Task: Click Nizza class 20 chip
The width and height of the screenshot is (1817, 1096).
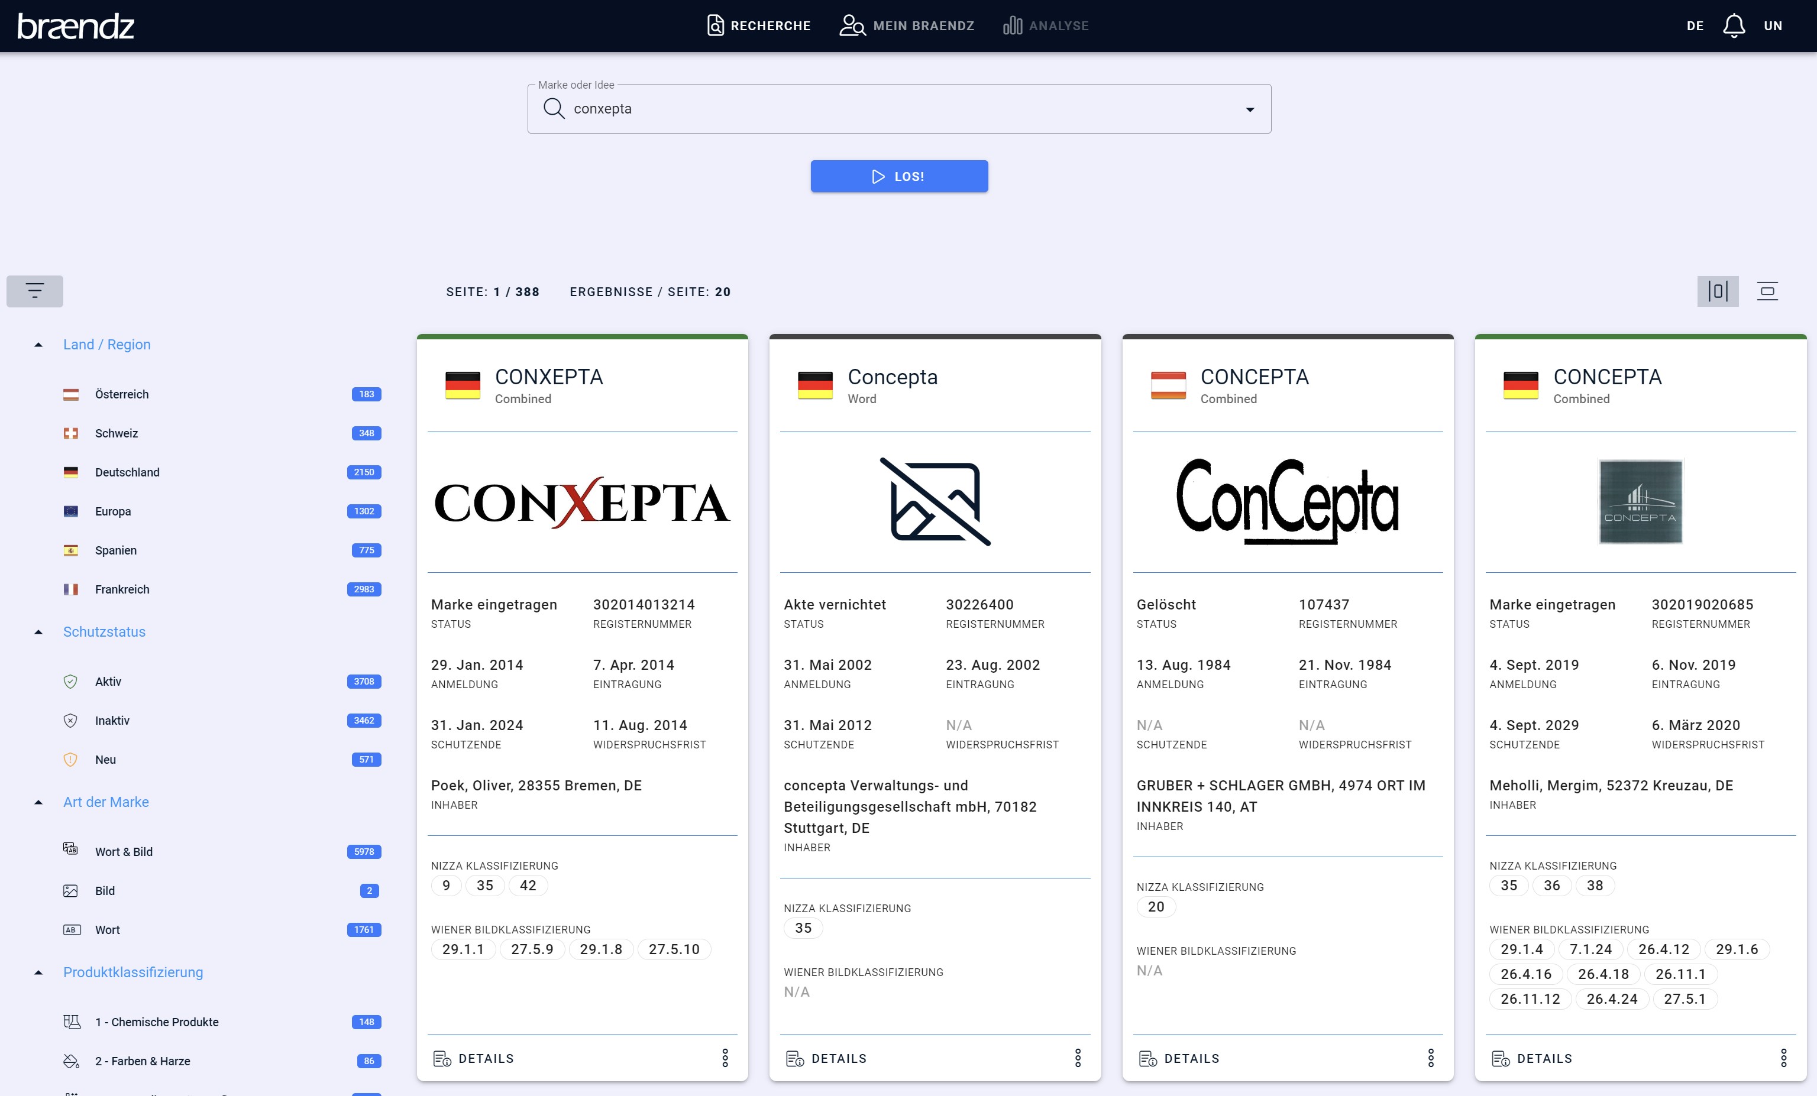Action: pos(1156,907)
